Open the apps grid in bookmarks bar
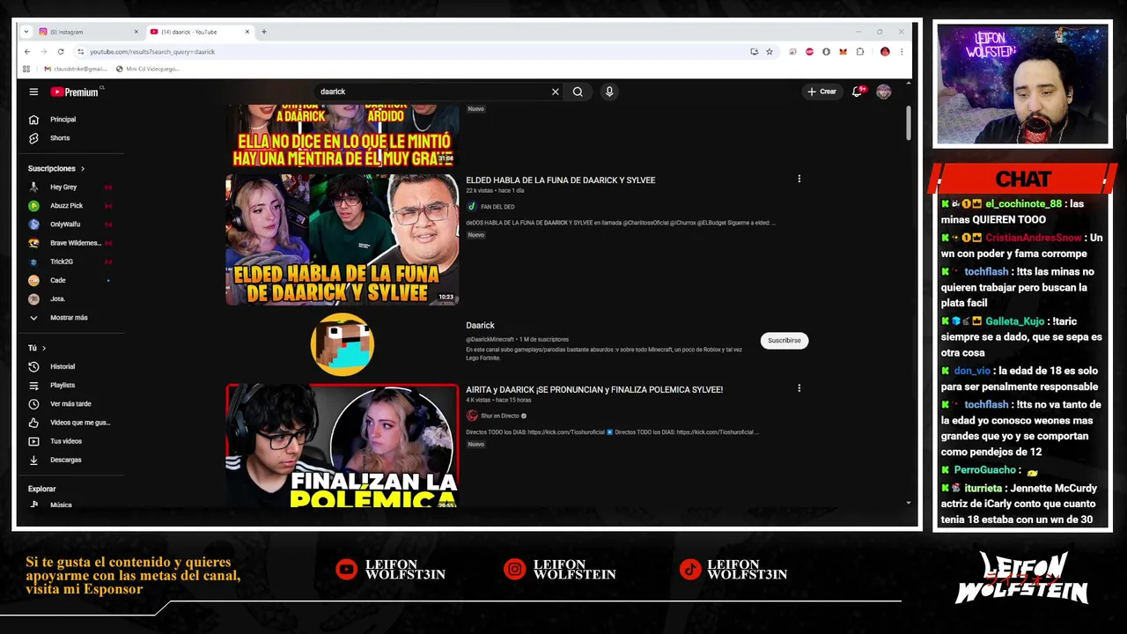 point(26,69)
